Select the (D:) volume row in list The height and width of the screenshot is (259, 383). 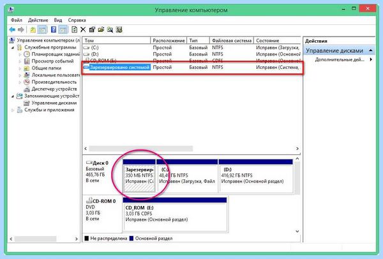coord(191,54)
